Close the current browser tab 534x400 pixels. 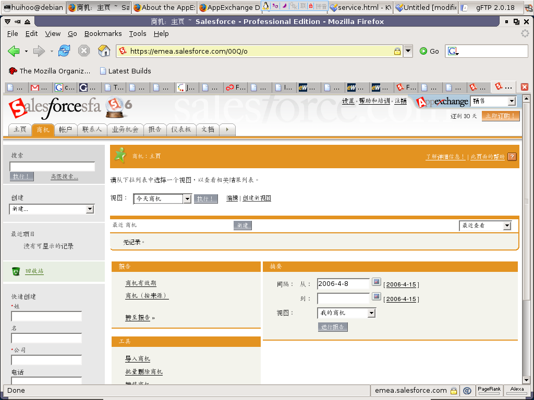[x=525, y=87]
